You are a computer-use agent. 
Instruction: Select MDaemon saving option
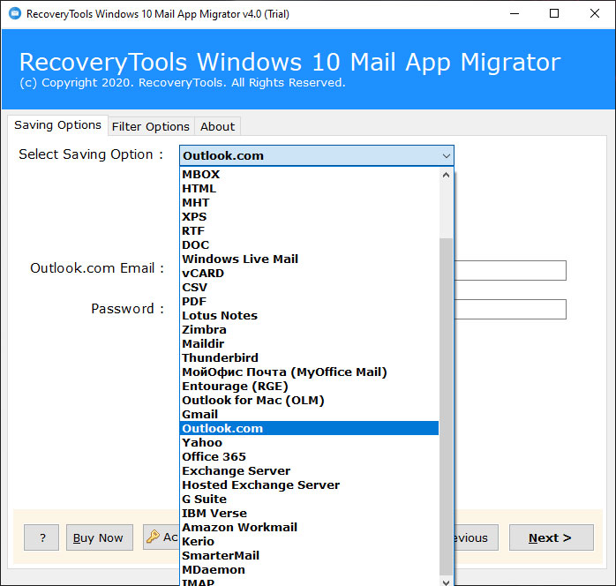click(310, 570)
